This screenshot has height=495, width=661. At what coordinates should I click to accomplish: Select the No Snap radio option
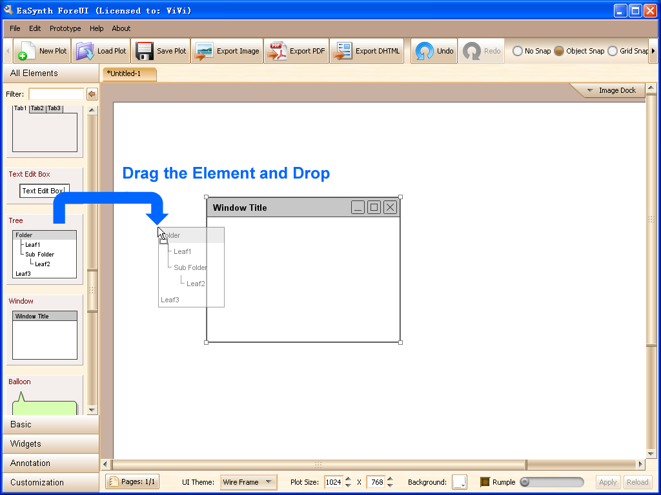[x=518, y=51]
